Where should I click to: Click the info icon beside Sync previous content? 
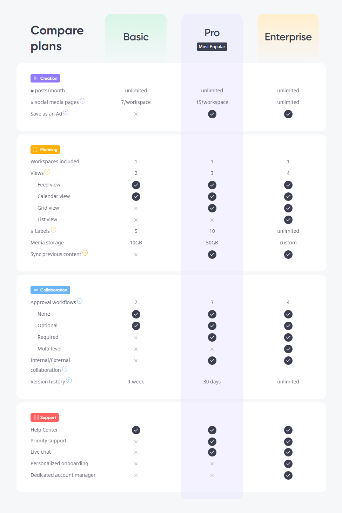tap(85, 253)
